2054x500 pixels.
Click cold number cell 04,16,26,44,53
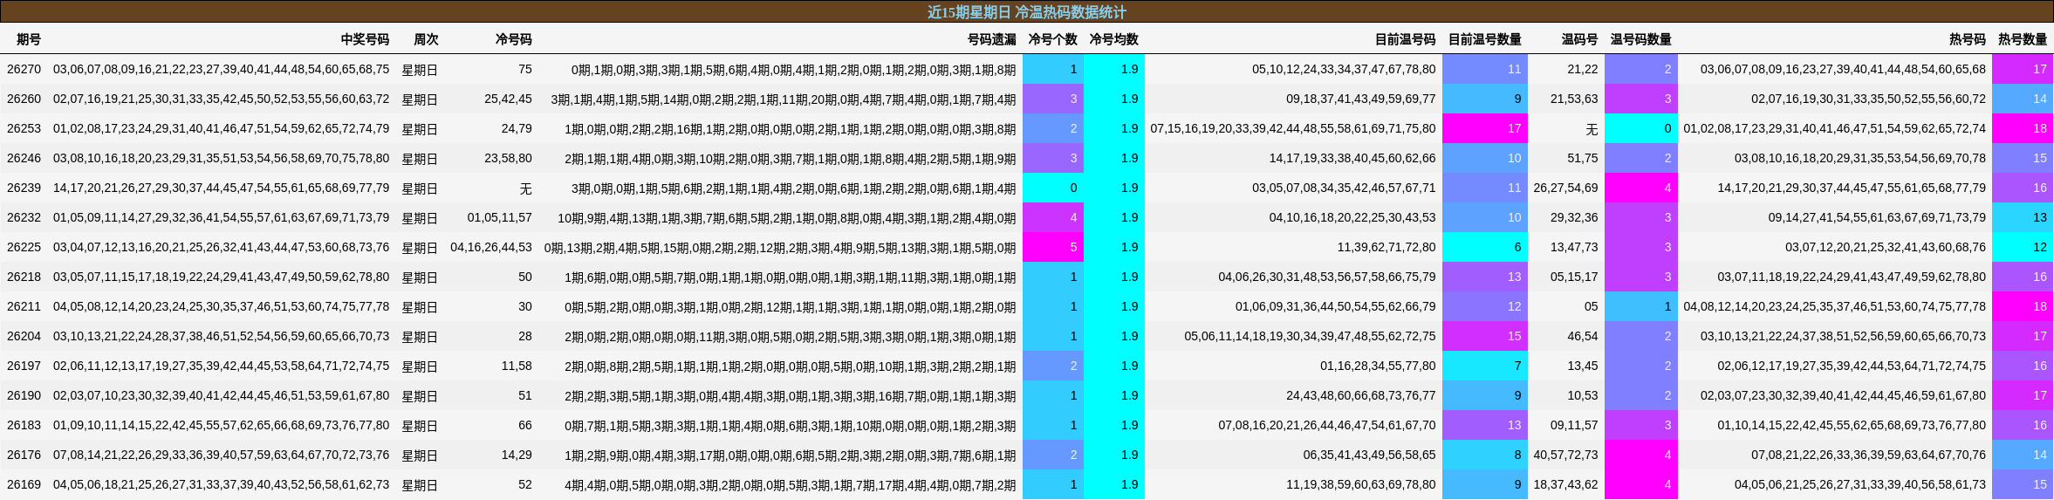(491, 247)
